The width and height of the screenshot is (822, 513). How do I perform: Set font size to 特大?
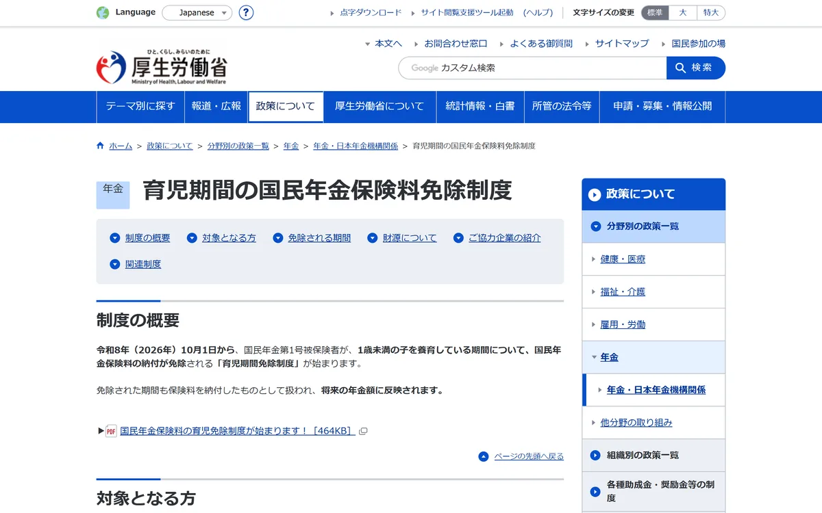pyautogui.click(x=711, y=12)
